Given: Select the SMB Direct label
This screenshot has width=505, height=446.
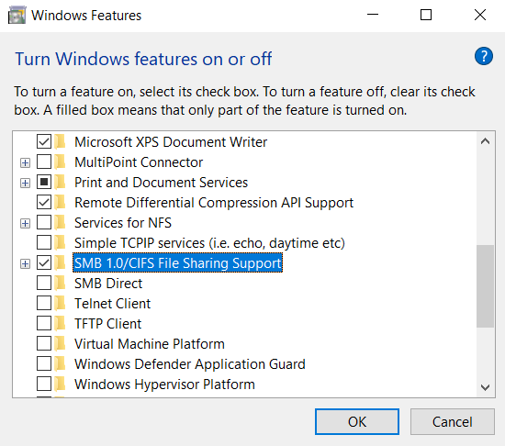Looking at the screenshot, I should pos(108,284).
